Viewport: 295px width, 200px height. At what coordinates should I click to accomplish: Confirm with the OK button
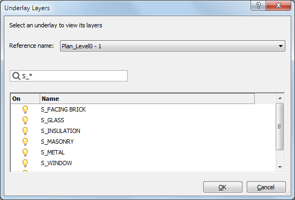pyautogui.click(x=223, y=187)
